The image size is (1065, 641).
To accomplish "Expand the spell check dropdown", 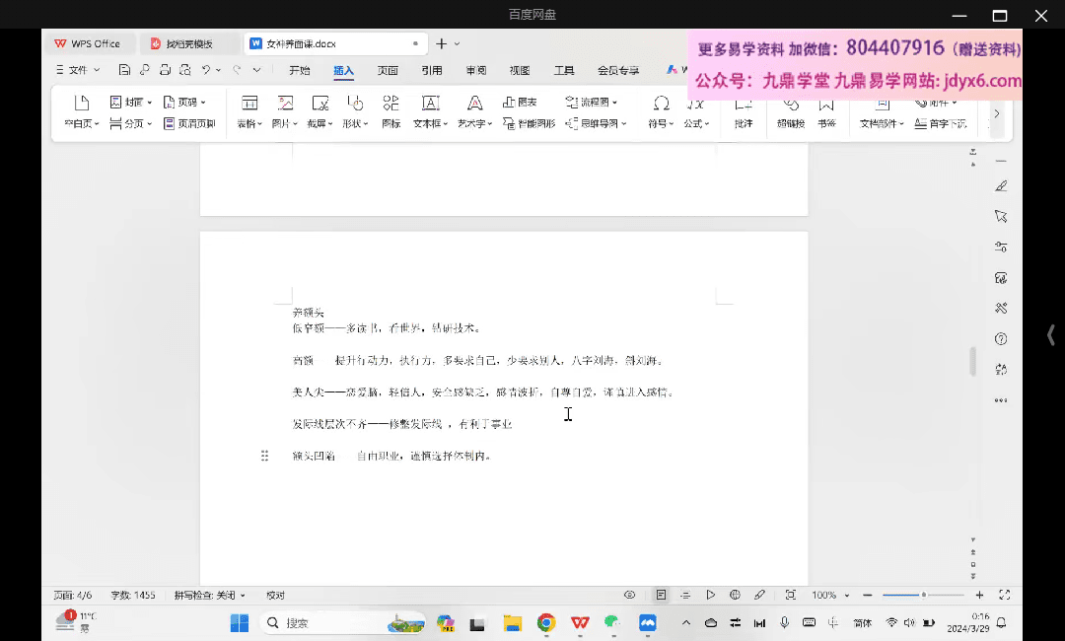I will [243, 596].
